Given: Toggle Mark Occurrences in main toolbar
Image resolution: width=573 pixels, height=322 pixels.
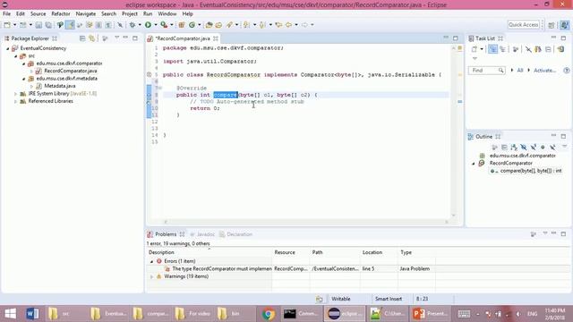Looking at the screenshot, I should [x=70, y=25].
